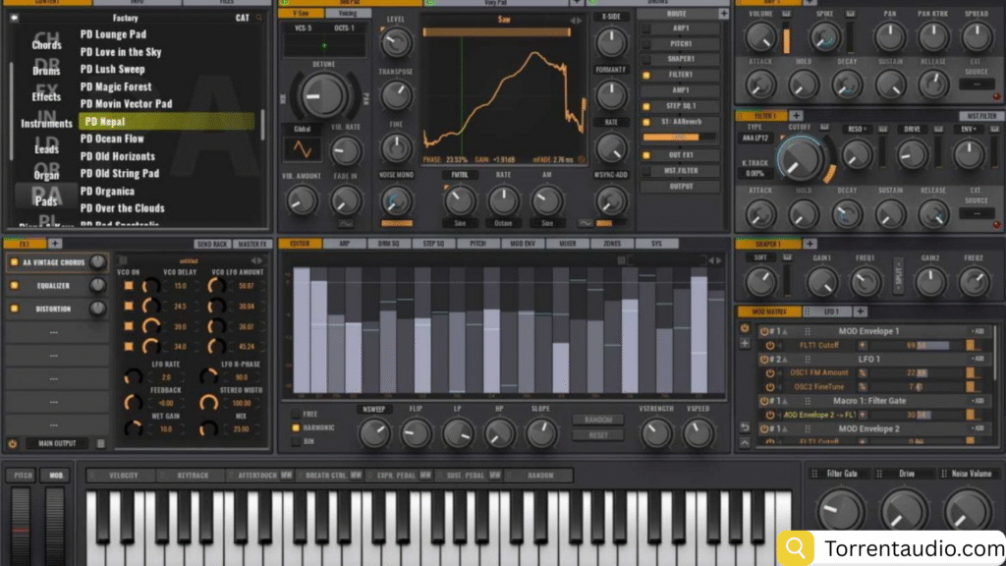
Task: Click the vibrato waveform shape icon
Action: point(302,149)
